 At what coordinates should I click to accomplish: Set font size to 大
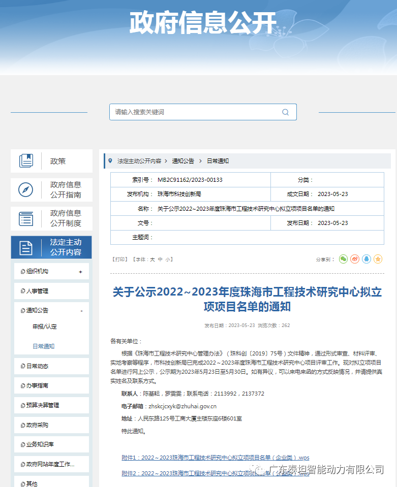[152, 259]
